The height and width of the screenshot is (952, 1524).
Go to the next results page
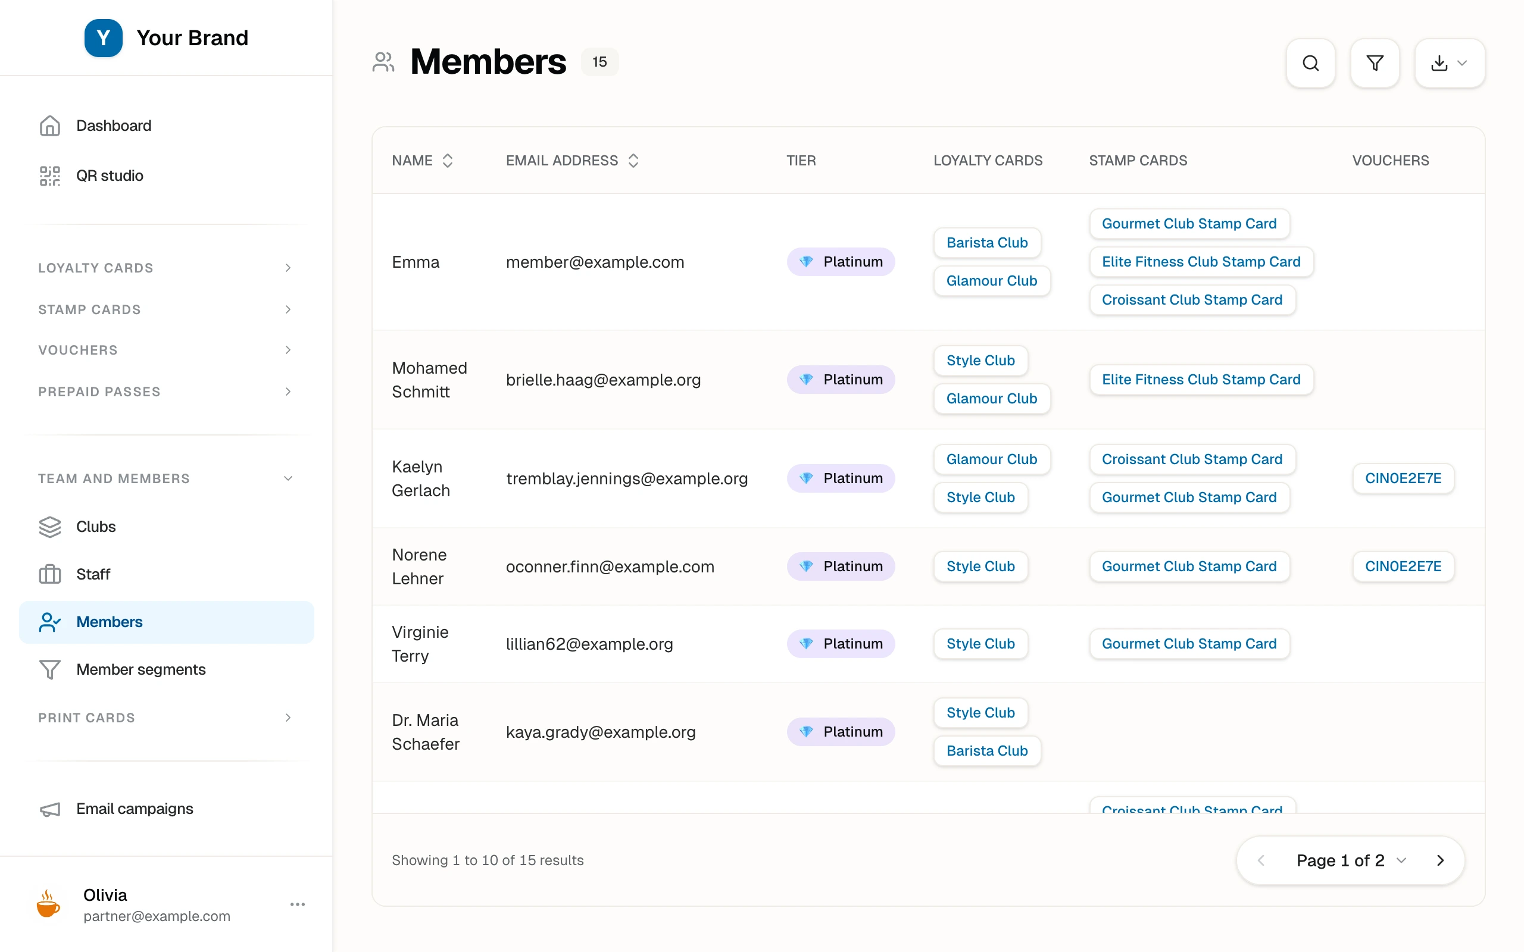point(1439,861)
